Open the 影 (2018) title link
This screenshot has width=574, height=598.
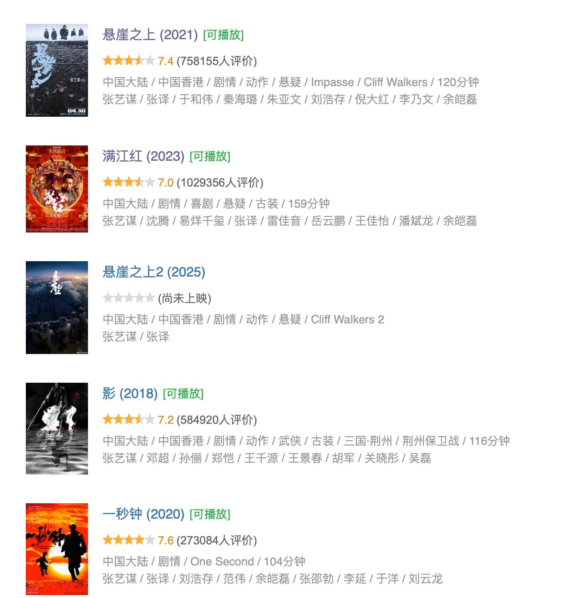pyautogui.click(x=130, y=394)
